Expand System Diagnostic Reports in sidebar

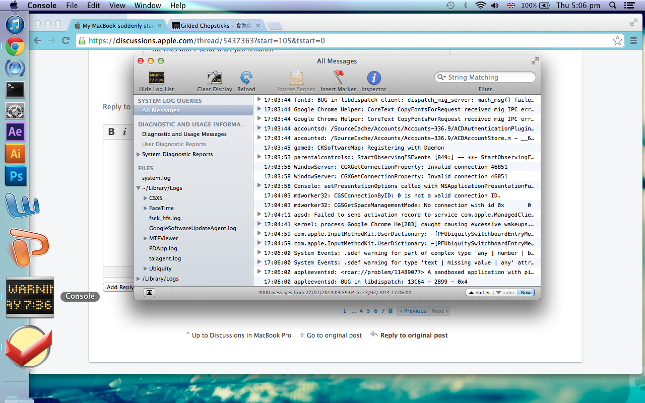click(x=139, y=154)
